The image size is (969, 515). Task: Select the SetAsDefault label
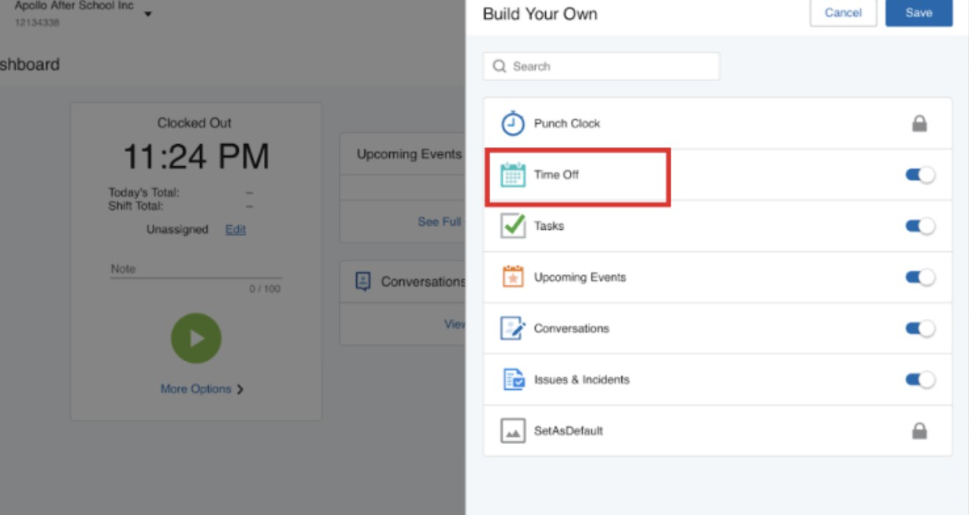pos(569,431)
